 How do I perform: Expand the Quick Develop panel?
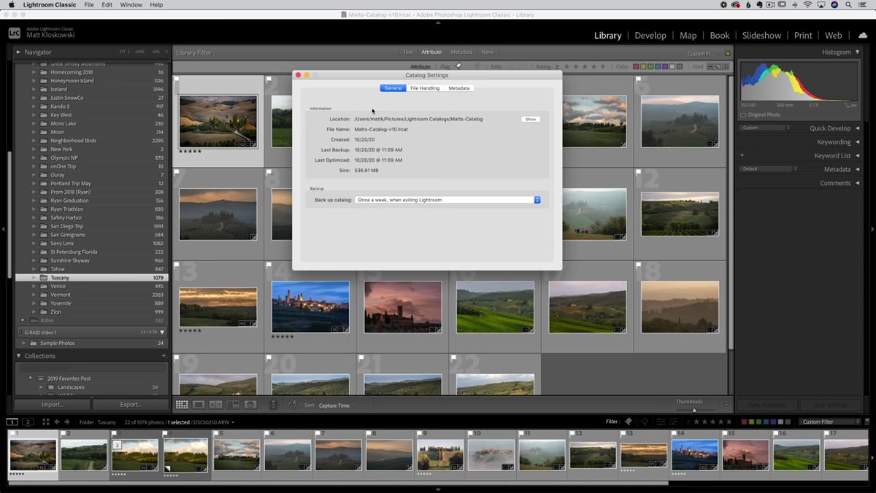pos(857,128)
